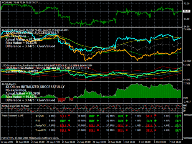Click the 61.4329 scale value
The width and height of the screenshot is (192, 144).
click(x=187, y=61)
